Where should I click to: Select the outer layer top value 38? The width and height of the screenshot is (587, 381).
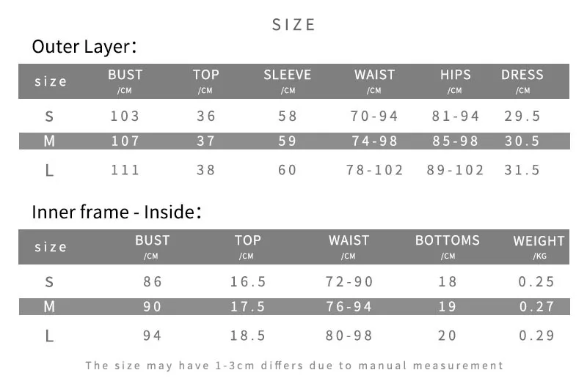(206, 170)
